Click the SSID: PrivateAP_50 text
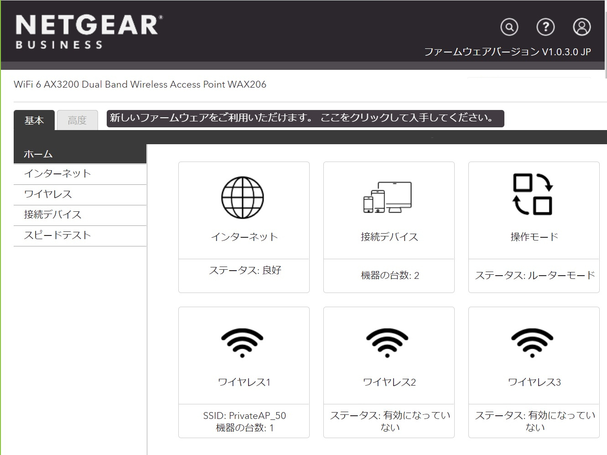 [x=244, y=416]
